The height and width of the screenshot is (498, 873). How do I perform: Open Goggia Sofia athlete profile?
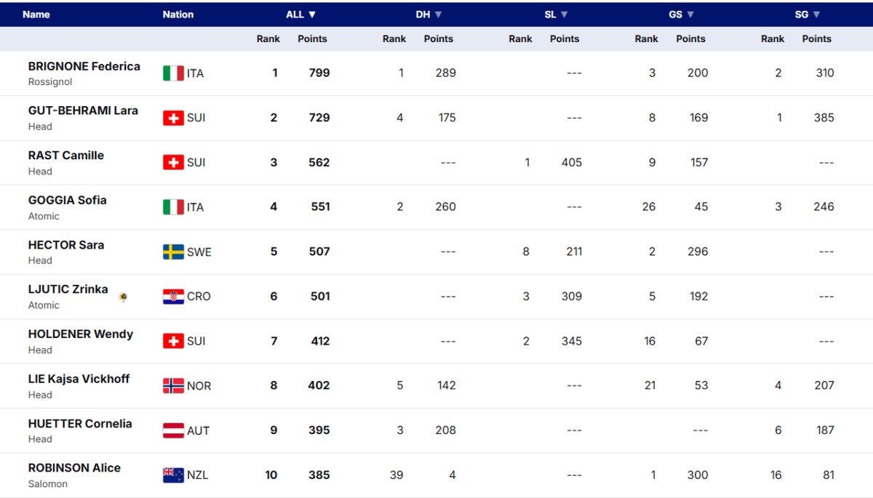tap(67, 200)
